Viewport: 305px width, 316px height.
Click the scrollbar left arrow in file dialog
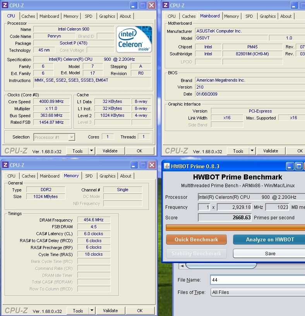click(182, 266)
